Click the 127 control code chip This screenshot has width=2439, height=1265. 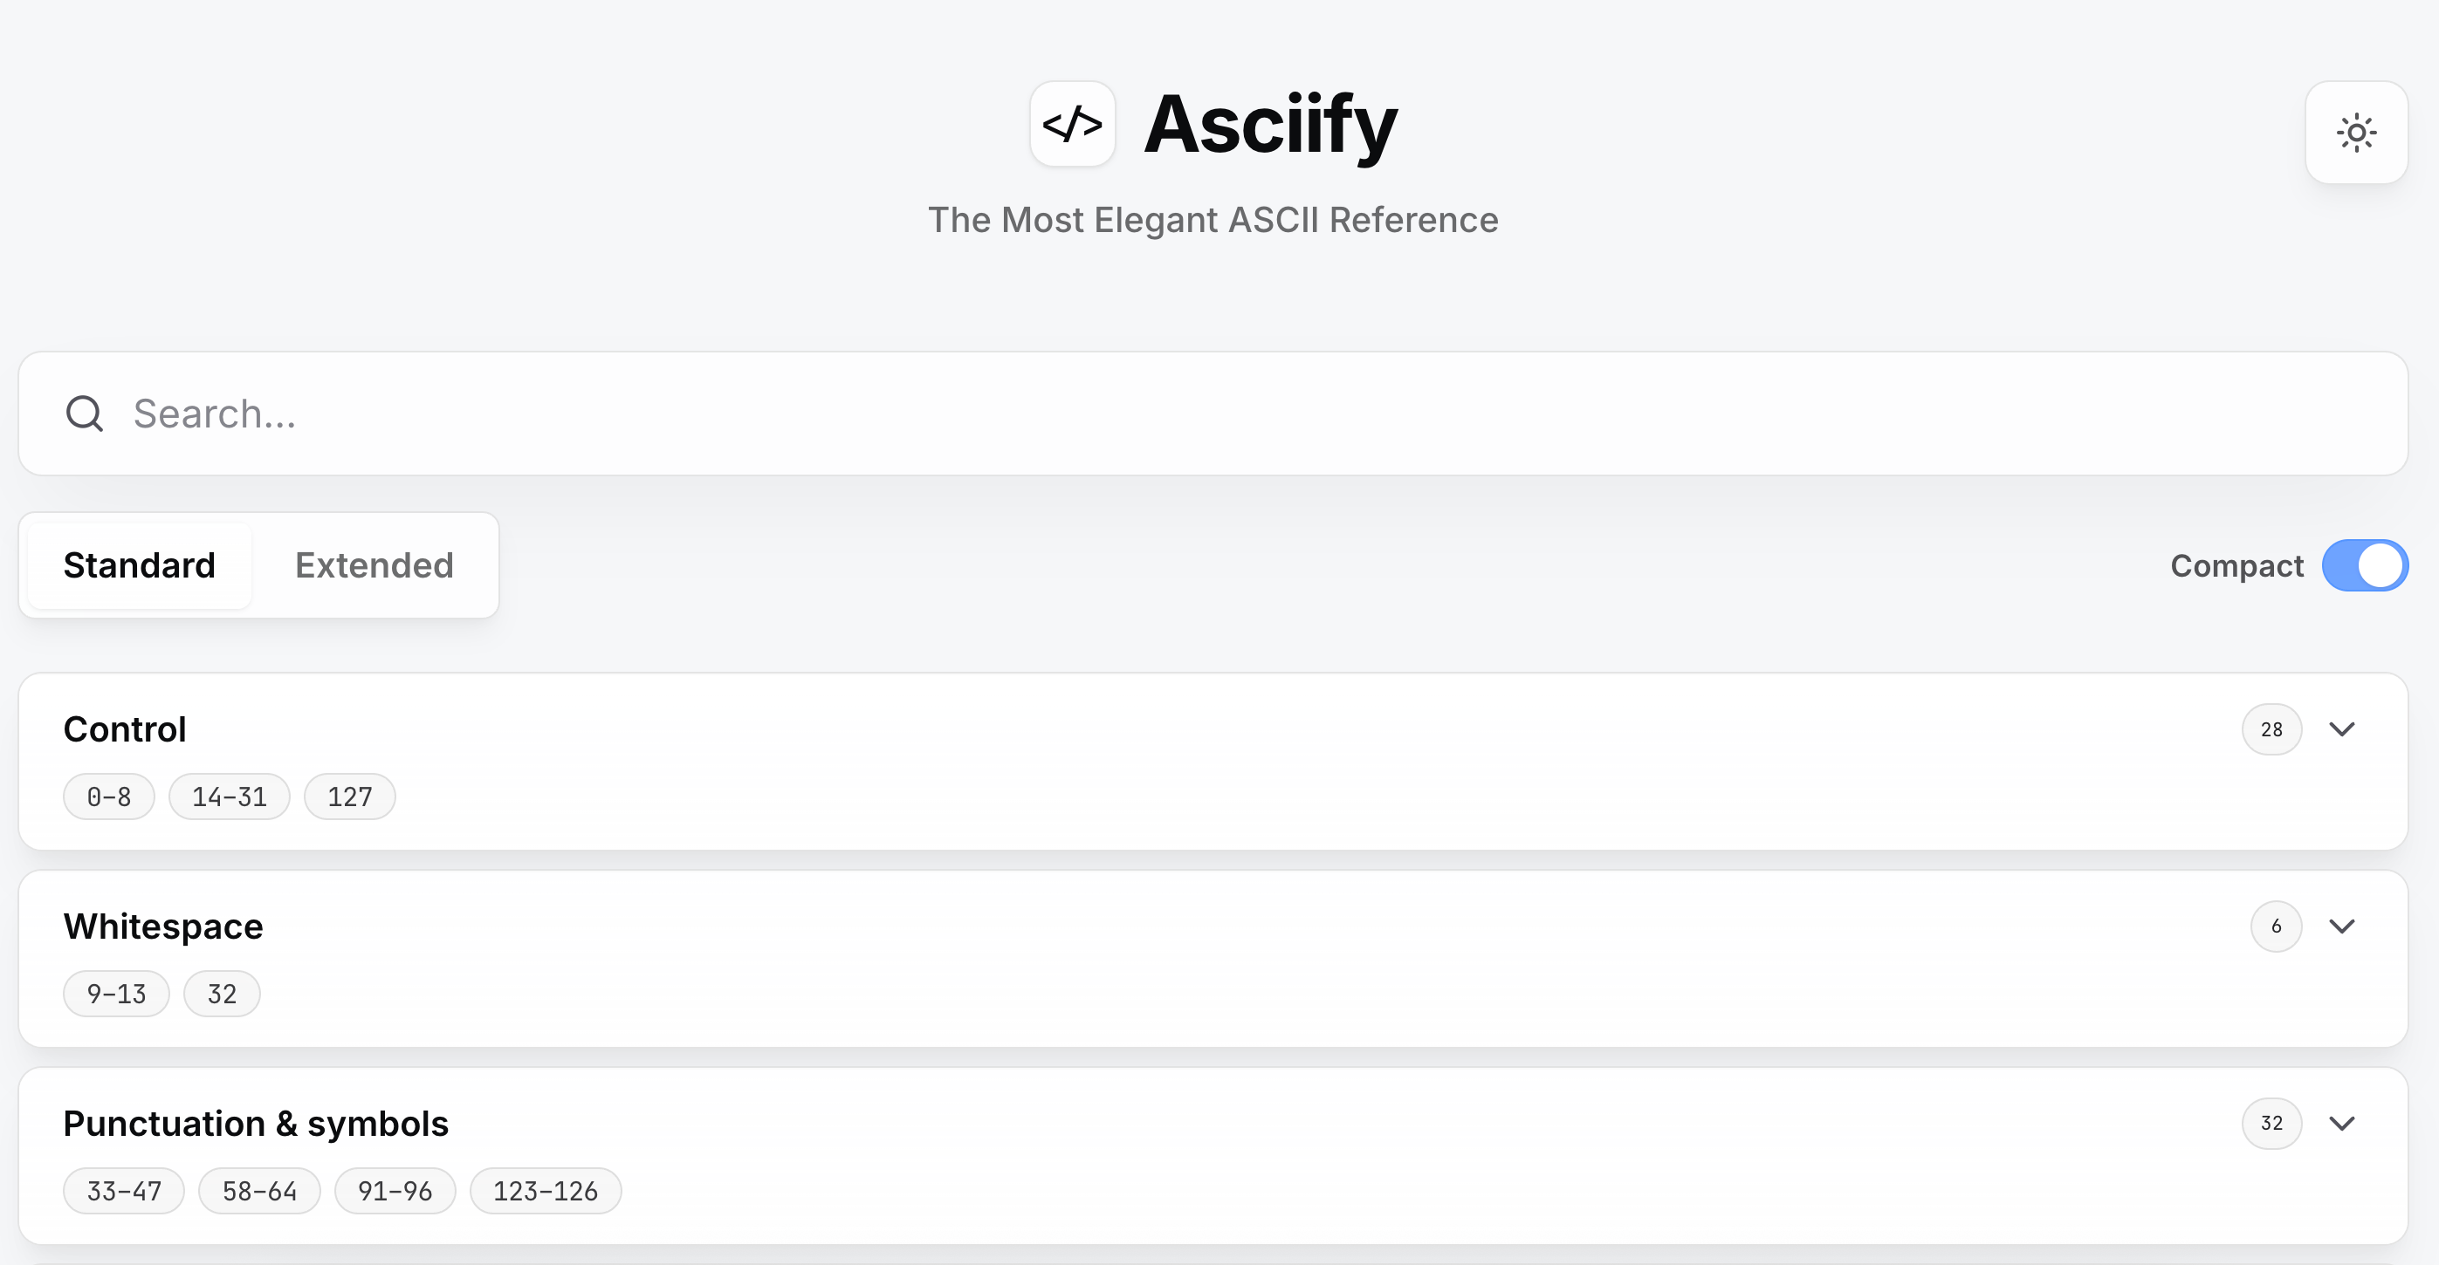pos(349,797)
